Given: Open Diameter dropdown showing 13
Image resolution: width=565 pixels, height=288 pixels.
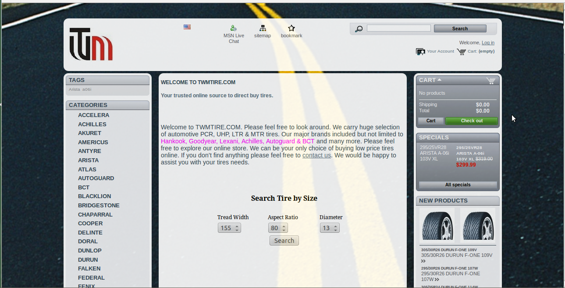Looking at the screenshot, I should (x=330, y=228).
